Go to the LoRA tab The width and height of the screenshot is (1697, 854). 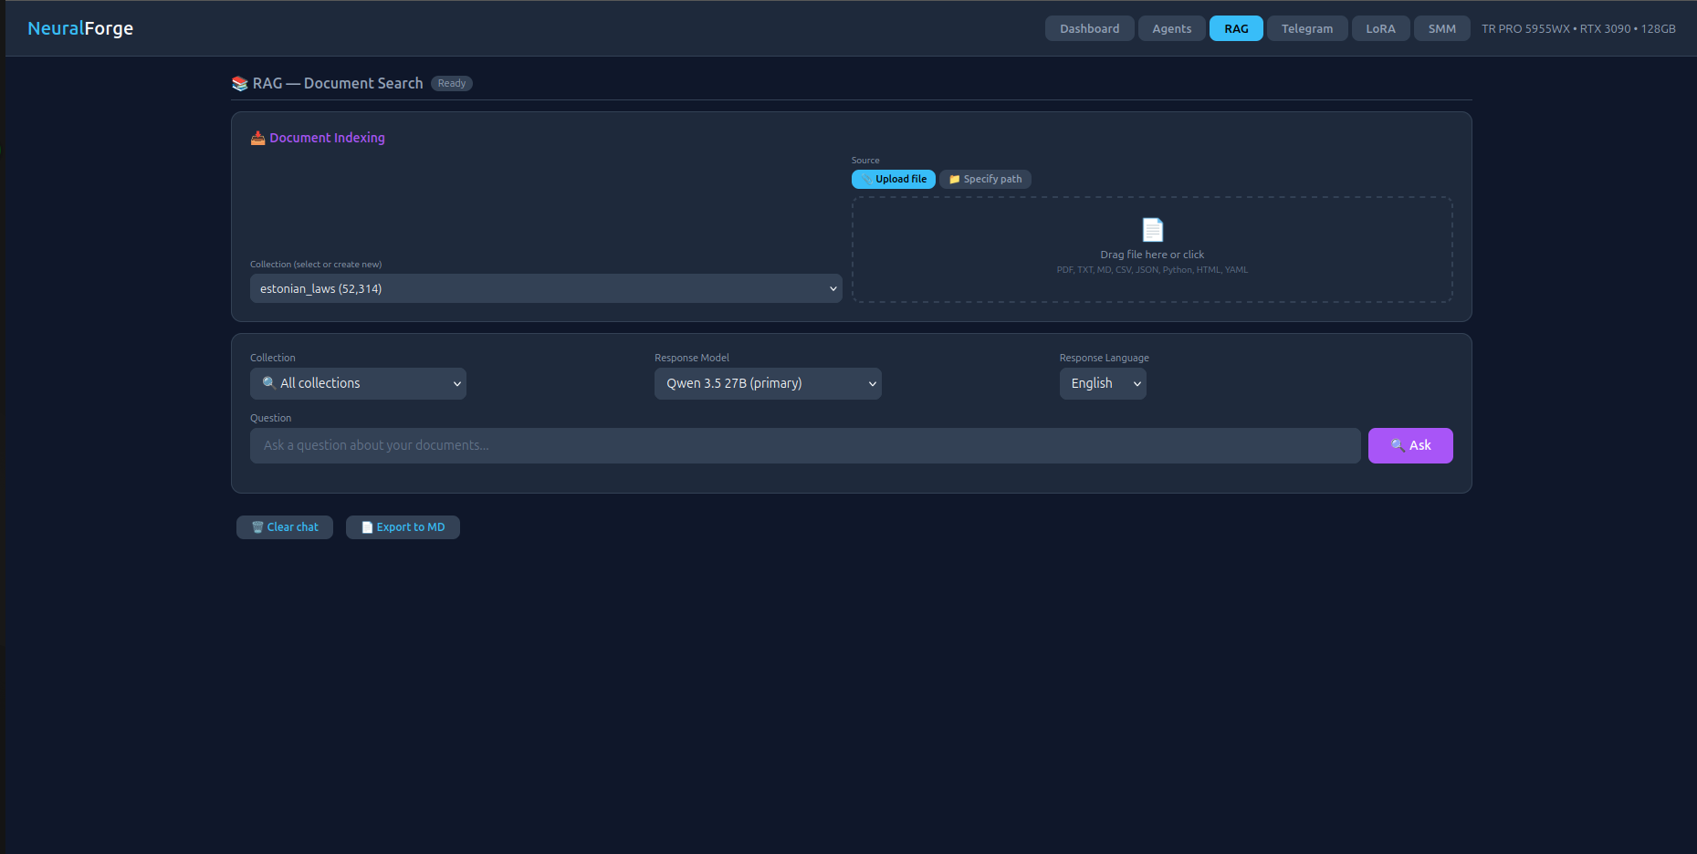click(1380, 28)
